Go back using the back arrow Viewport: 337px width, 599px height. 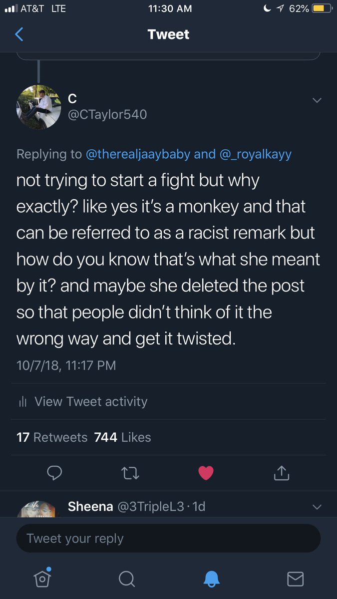[19, 34]
